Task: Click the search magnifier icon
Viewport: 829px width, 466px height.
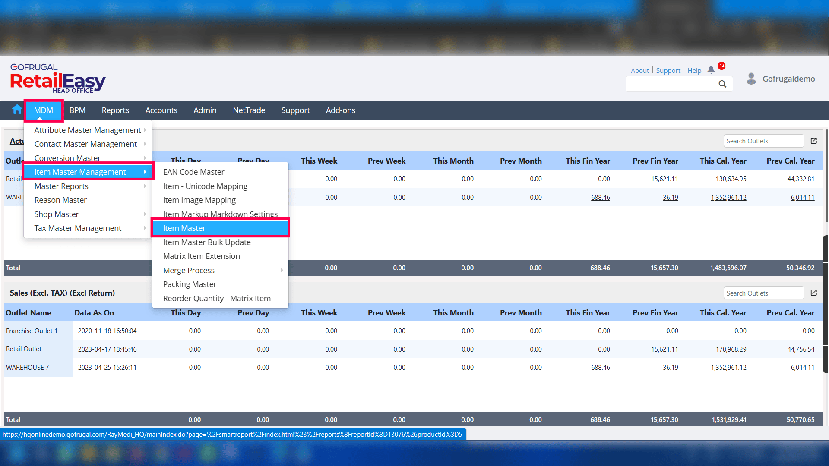Action: 722,84
